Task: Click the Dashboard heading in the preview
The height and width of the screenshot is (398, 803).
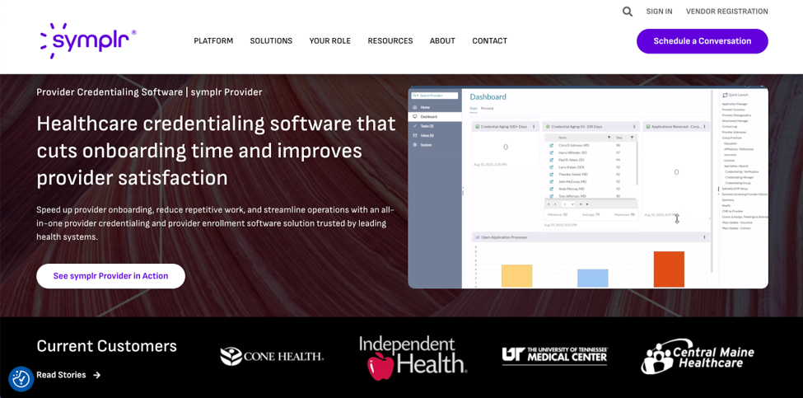Action: point(488,96)
